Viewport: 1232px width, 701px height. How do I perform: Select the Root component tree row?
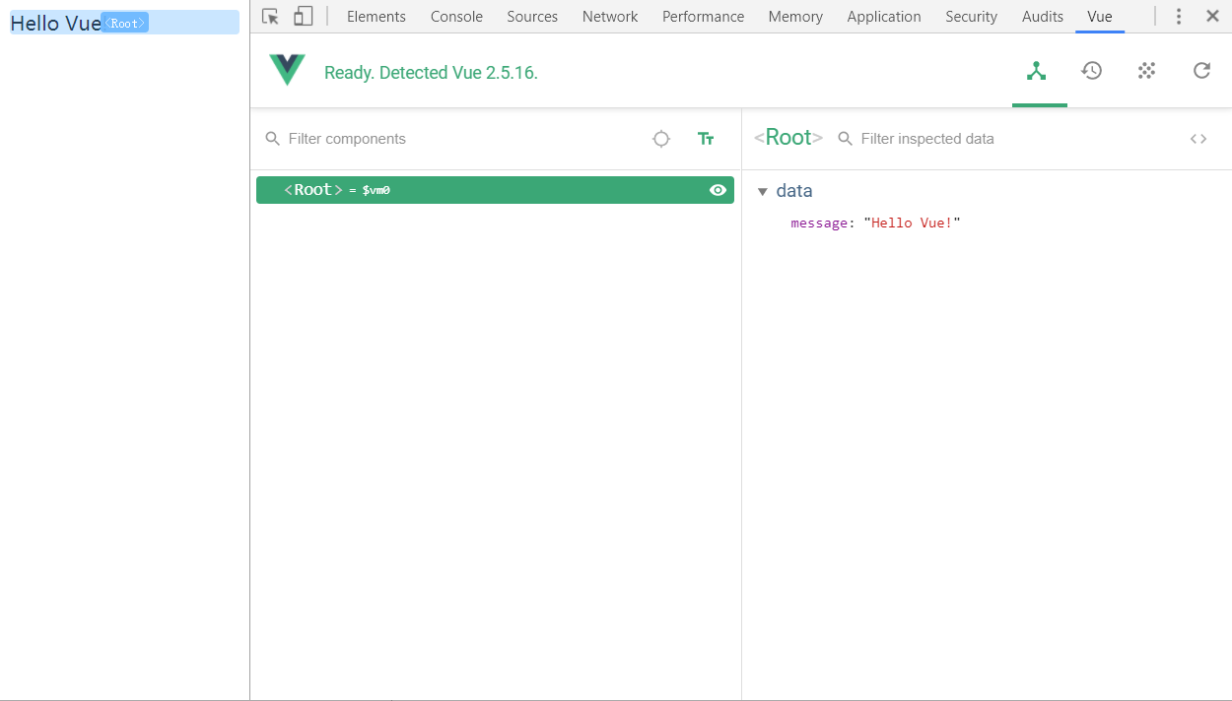495,190
